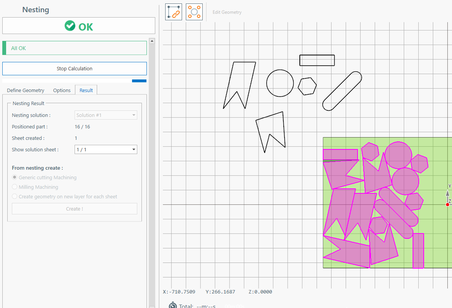Open the Nesting solution dropdown
This screenshot has height=308, width=452.
(106, 115)
